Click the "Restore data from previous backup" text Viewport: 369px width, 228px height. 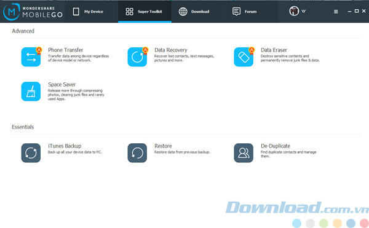tap(182, 152)
